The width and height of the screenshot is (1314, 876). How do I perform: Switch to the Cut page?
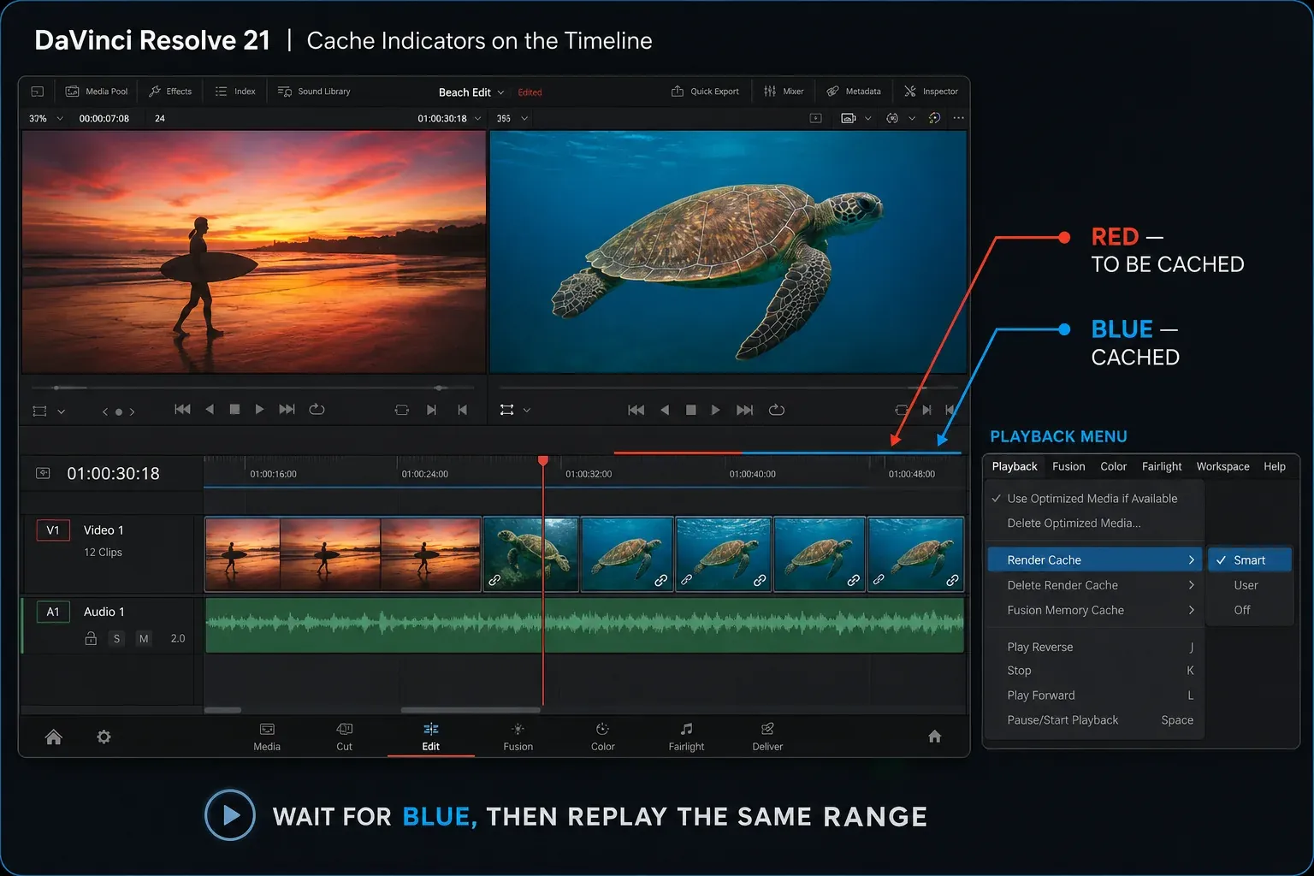tap(344, 737)
